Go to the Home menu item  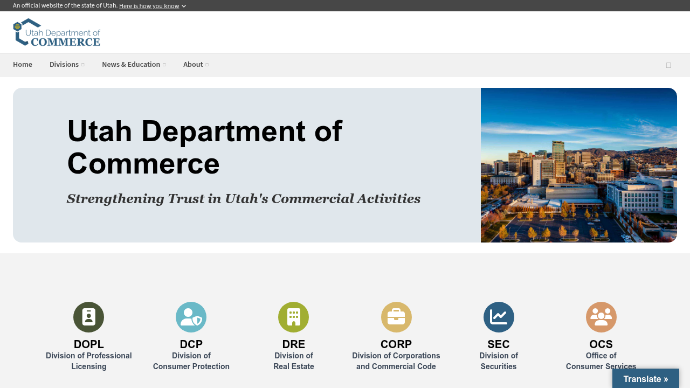23,65
